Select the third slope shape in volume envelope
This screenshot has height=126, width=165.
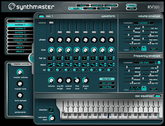144,48
